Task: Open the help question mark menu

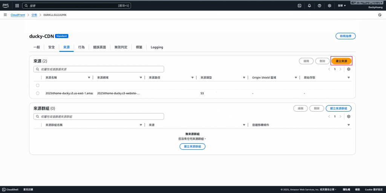Action: 320,5
